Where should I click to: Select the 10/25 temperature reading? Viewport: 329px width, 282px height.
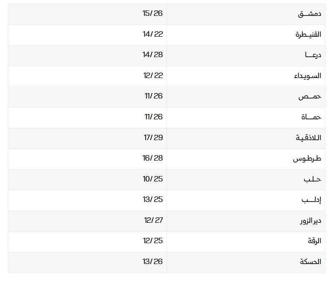point(152,179)
